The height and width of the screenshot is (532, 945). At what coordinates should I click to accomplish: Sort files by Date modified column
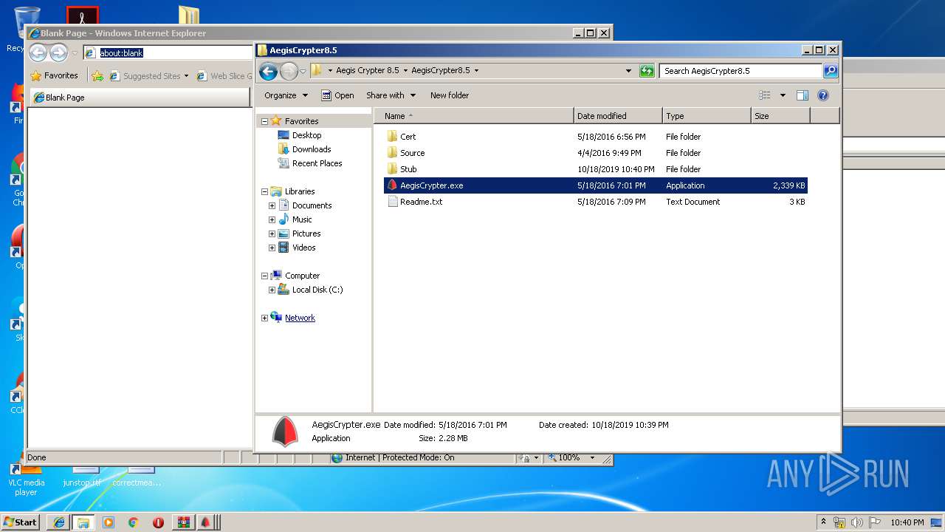pyautogui.click(x=618, y=116)
